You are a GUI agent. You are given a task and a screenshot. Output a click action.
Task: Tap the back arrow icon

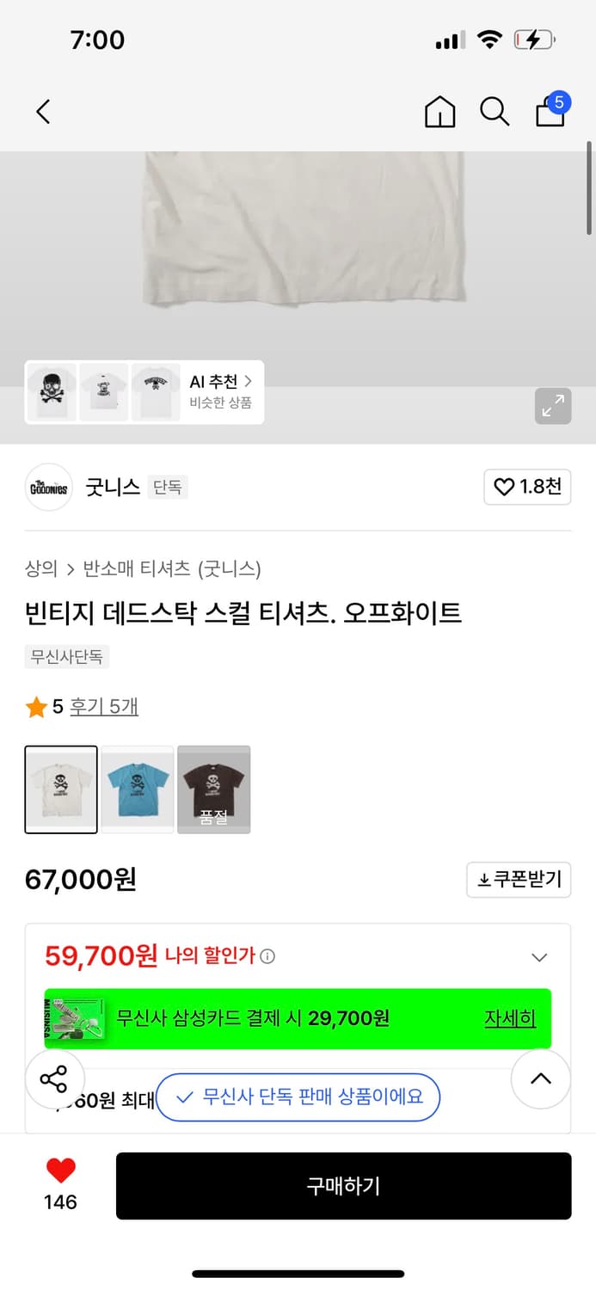[43, 112]
